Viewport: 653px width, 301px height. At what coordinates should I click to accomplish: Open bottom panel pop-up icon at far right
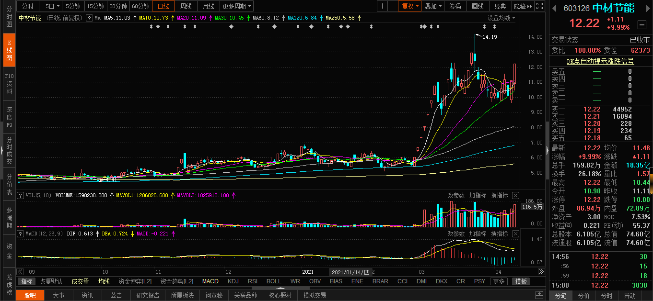539,296
